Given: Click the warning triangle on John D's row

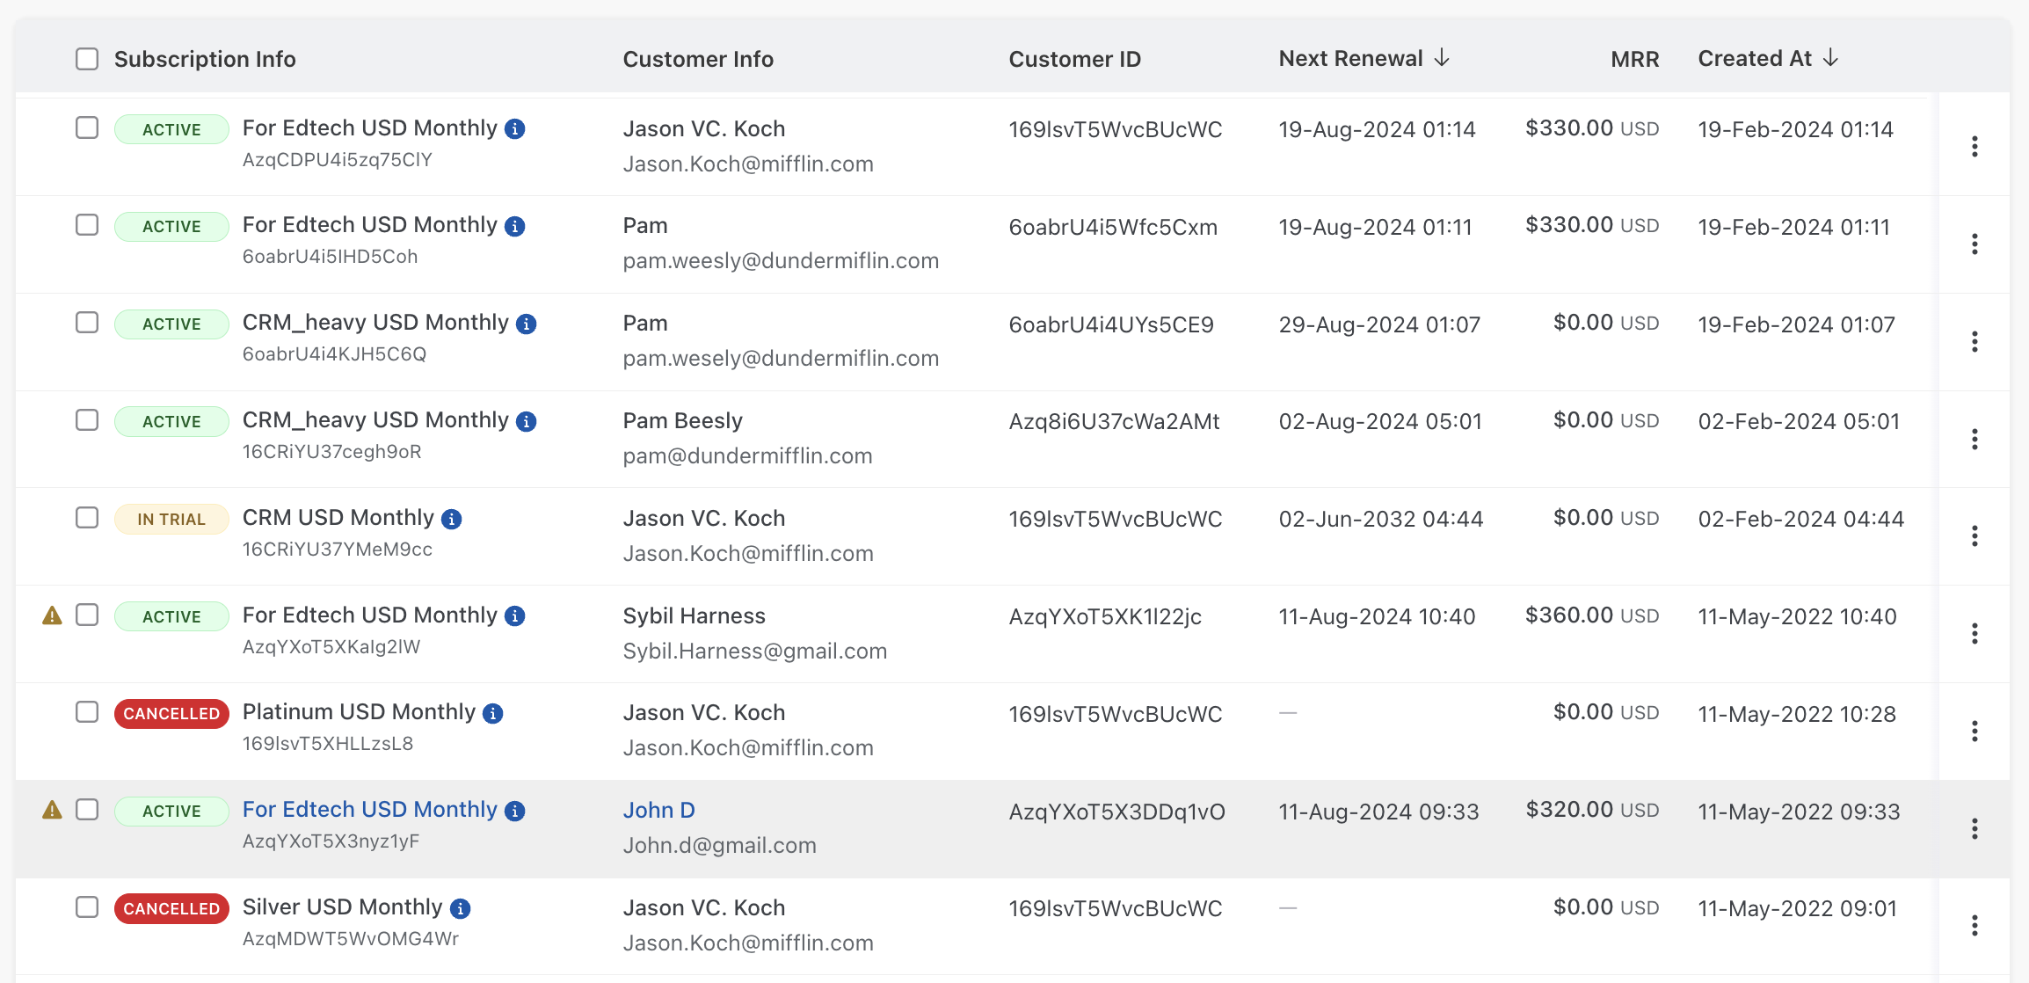Looking at the screenshot, I should pyautogui.click(x=52, y=810).
